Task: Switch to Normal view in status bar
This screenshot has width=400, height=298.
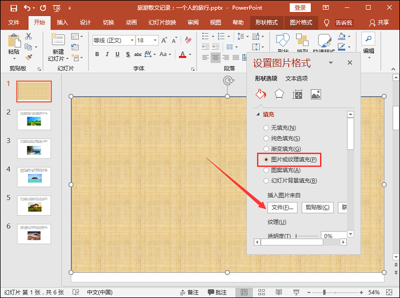Action: [x=244, y=292]
